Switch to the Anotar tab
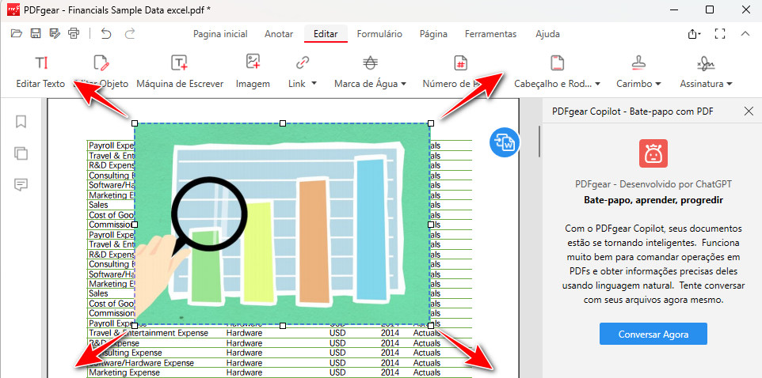Screen dimensions: 762x378 tap(278, 34)
